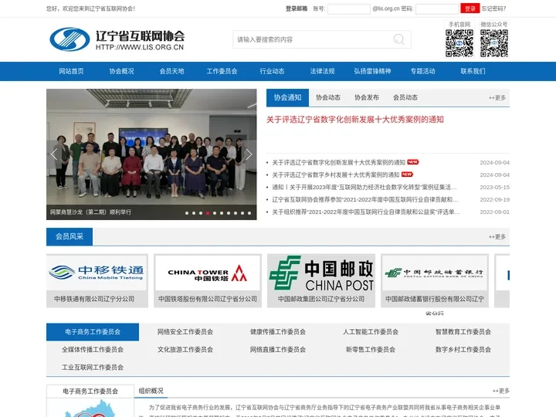Open 专题活动 navigation item
The height and width of the screenshot is (417, 556).
(422, 71)
